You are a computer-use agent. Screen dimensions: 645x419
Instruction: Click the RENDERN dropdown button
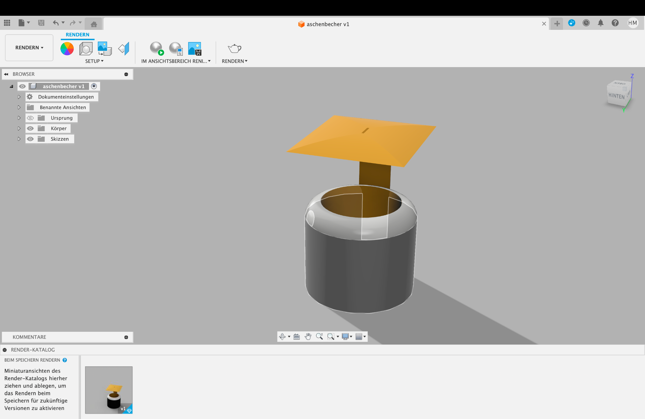28,47
